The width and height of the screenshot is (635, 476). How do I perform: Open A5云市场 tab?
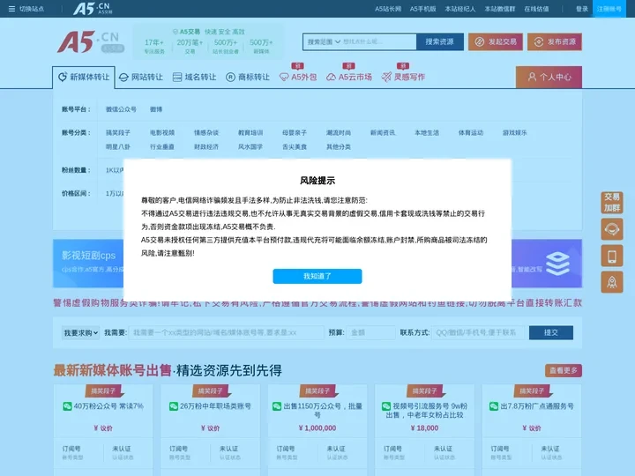tap(349, 78)
